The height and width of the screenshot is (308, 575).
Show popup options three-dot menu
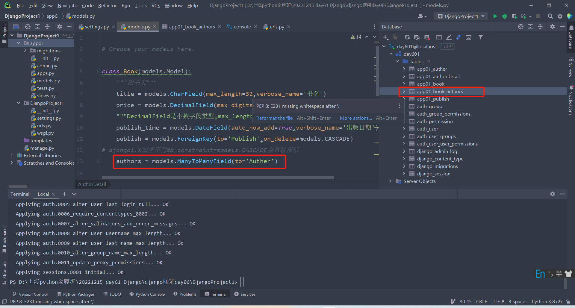point(400,106)
